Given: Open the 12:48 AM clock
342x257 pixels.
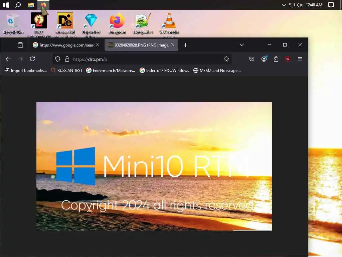Looking at the screenshot, I should coord(314,5).
